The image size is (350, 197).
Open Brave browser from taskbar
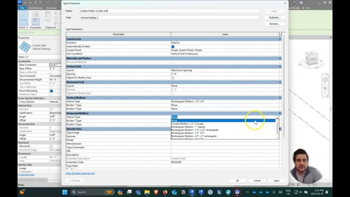coord(156,192)
